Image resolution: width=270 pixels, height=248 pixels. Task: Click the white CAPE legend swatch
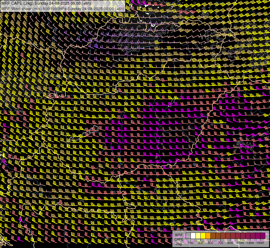(x=193, y=236)
